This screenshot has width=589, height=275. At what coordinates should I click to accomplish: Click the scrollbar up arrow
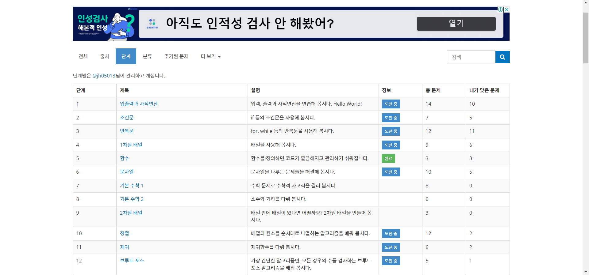tap(586, 2)
